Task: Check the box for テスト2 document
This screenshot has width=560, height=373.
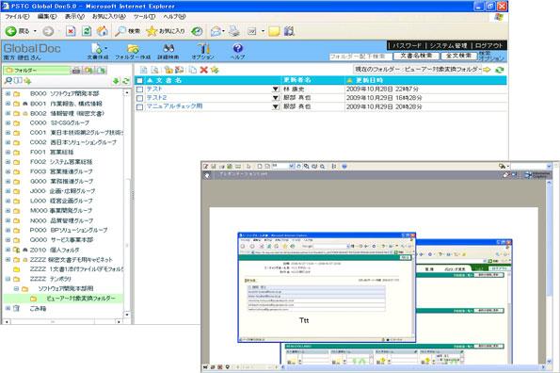Action: click(x=139, y=98)
